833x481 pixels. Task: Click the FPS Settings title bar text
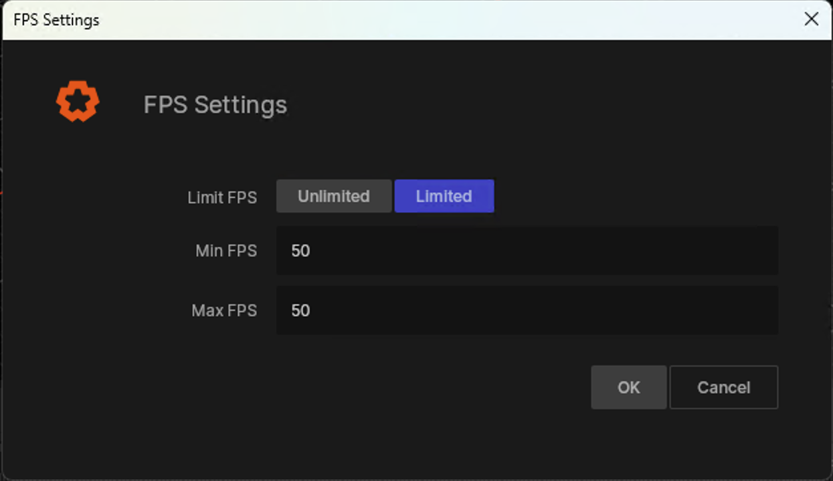pyautogui.click(x=55, y=19)
